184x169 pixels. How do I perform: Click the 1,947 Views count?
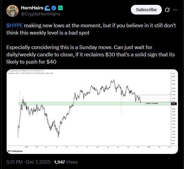(x=65, y=162)
